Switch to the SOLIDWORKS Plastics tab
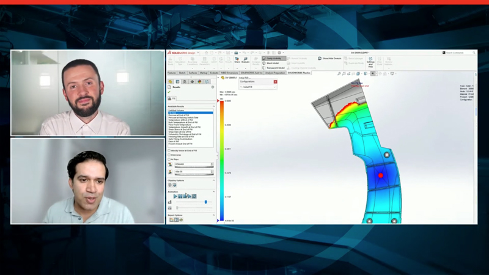 (299, 73)
